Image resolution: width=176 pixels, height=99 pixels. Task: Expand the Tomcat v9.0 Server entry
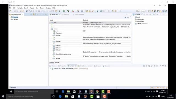coord(50,69)
